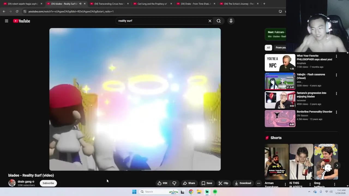349x196 pixels.
Task: Open a new browser tab with plus
Action: click(x=264, y=4)
